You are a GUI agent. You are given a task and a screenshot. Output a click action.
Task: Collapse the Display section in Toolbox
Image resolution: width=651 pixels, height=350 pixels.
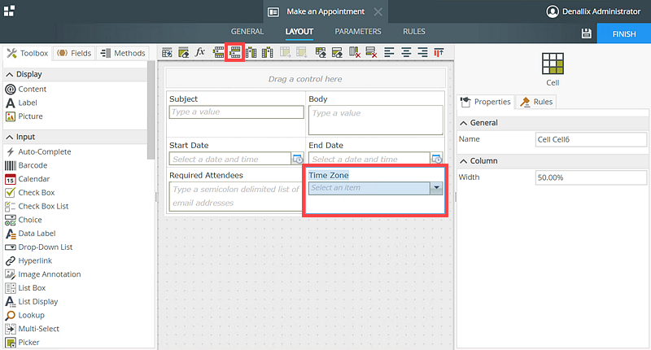tap(9, 74)
